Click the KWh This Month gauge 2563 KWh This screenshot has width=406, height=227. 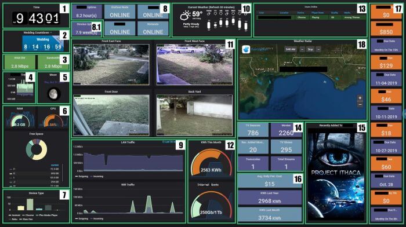tap(211, 163)
